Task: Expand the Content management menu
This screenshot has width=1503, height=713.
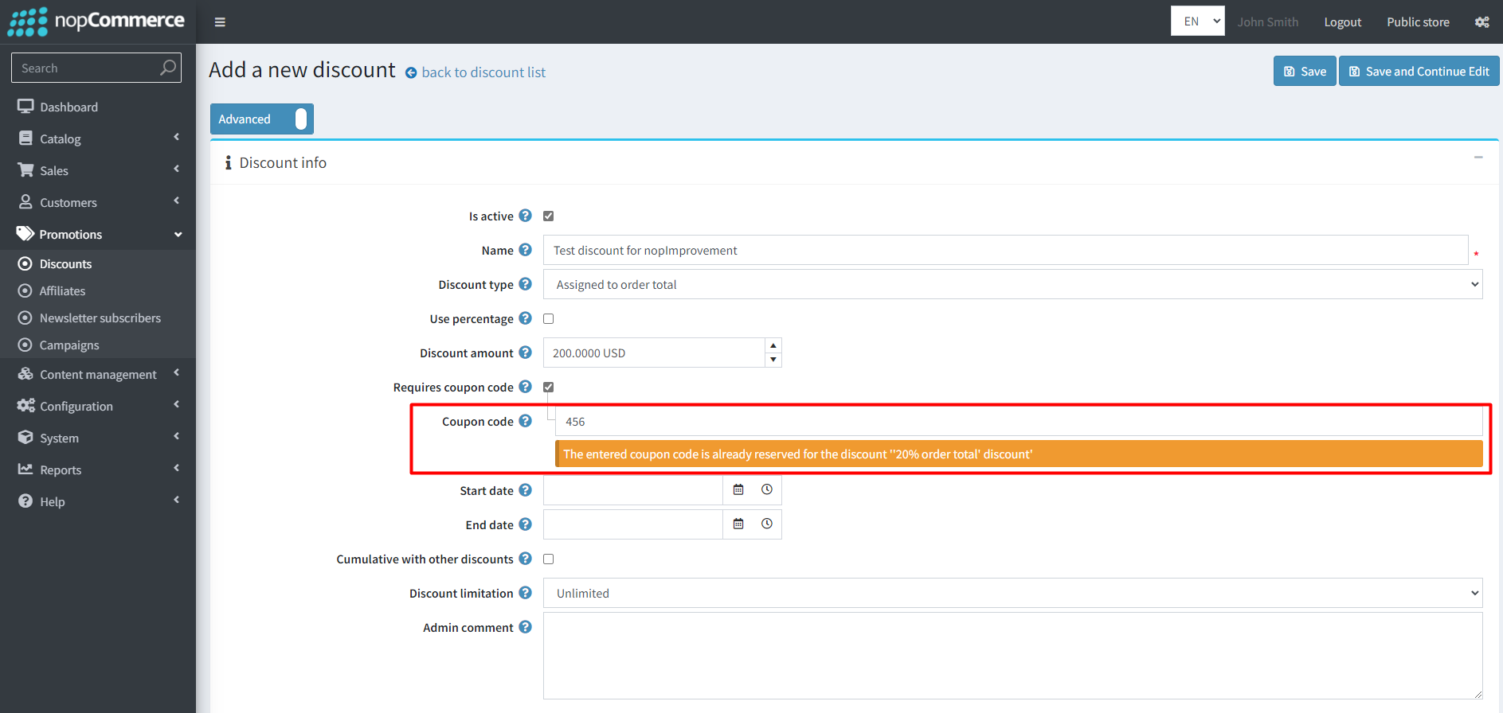Action: (x=98, y=374)
